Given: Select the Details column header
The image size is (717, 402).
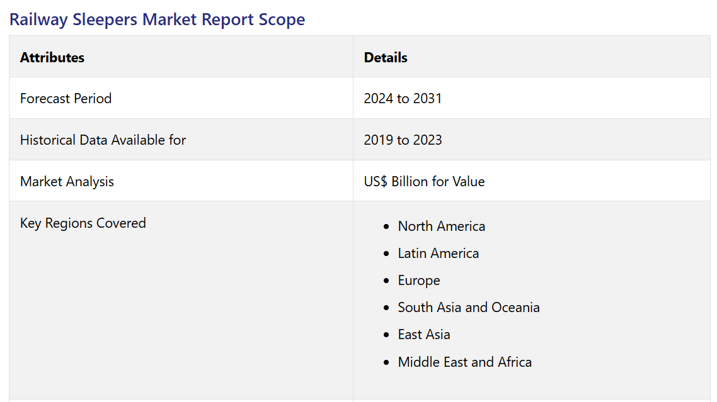Looking at the screenshot, I should tap(386, 57).
